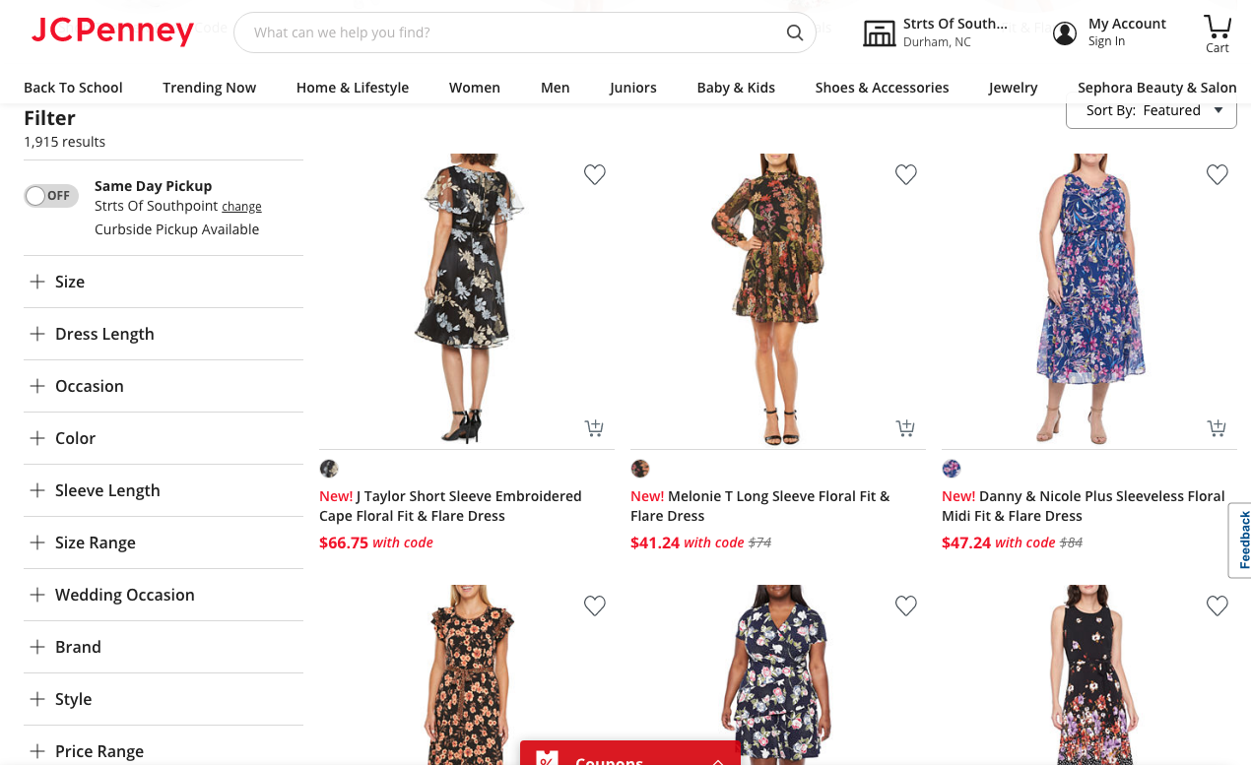Open the Sort By Featured dropdown
This screenshot has height=765, width=1251.
1152,110
